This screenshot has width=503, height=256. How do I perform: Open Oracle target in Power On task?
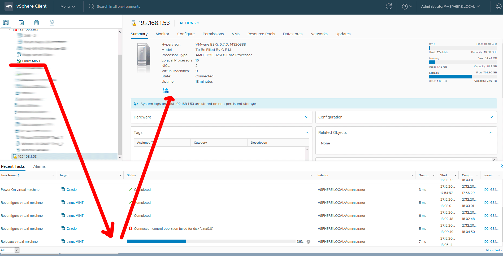tap(71, 190)
